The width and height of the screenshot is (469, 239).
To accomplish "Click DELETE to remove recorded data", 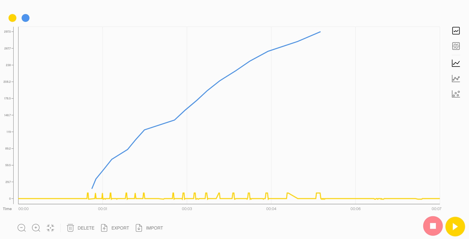I will point(86,228).
